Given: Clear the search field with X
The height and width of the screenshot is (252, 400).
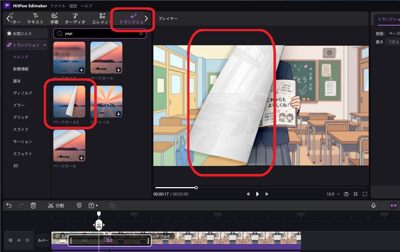Looking at the screenshot, I should point(141,33).
